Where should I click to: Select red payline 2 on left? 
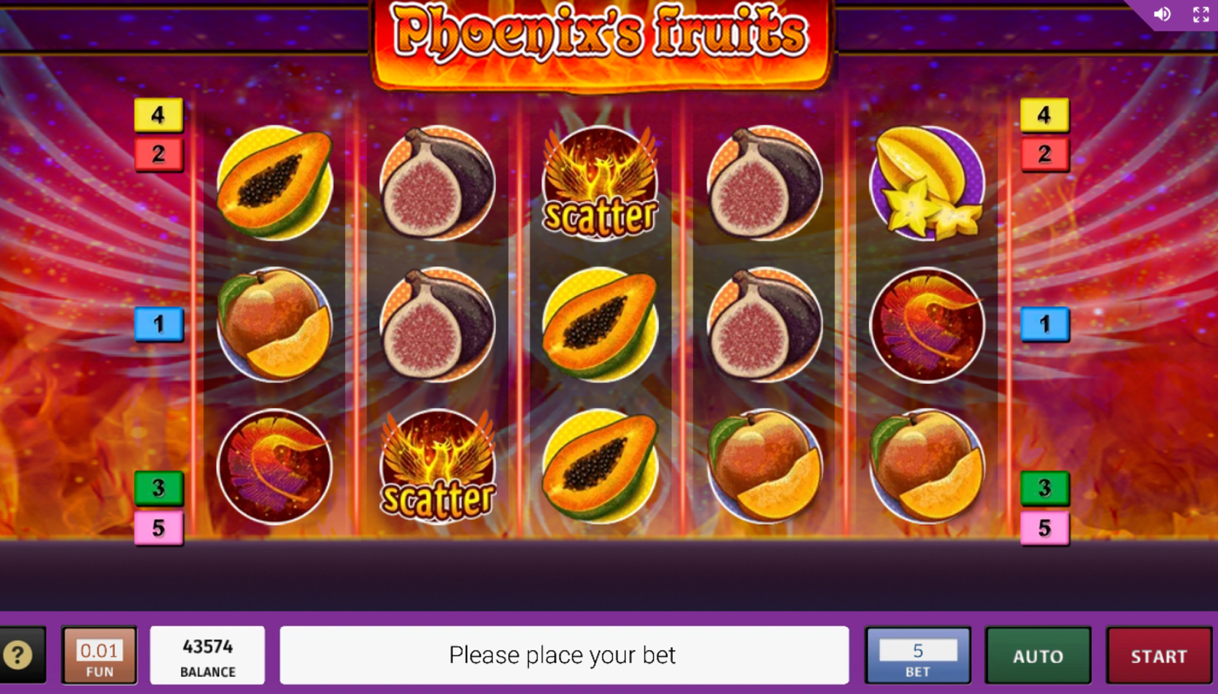(159, 154)
